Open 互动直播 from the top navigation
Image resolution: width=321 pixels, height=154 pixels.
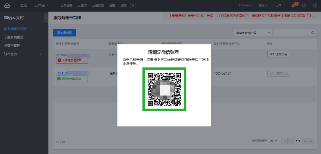pos(66,5)
